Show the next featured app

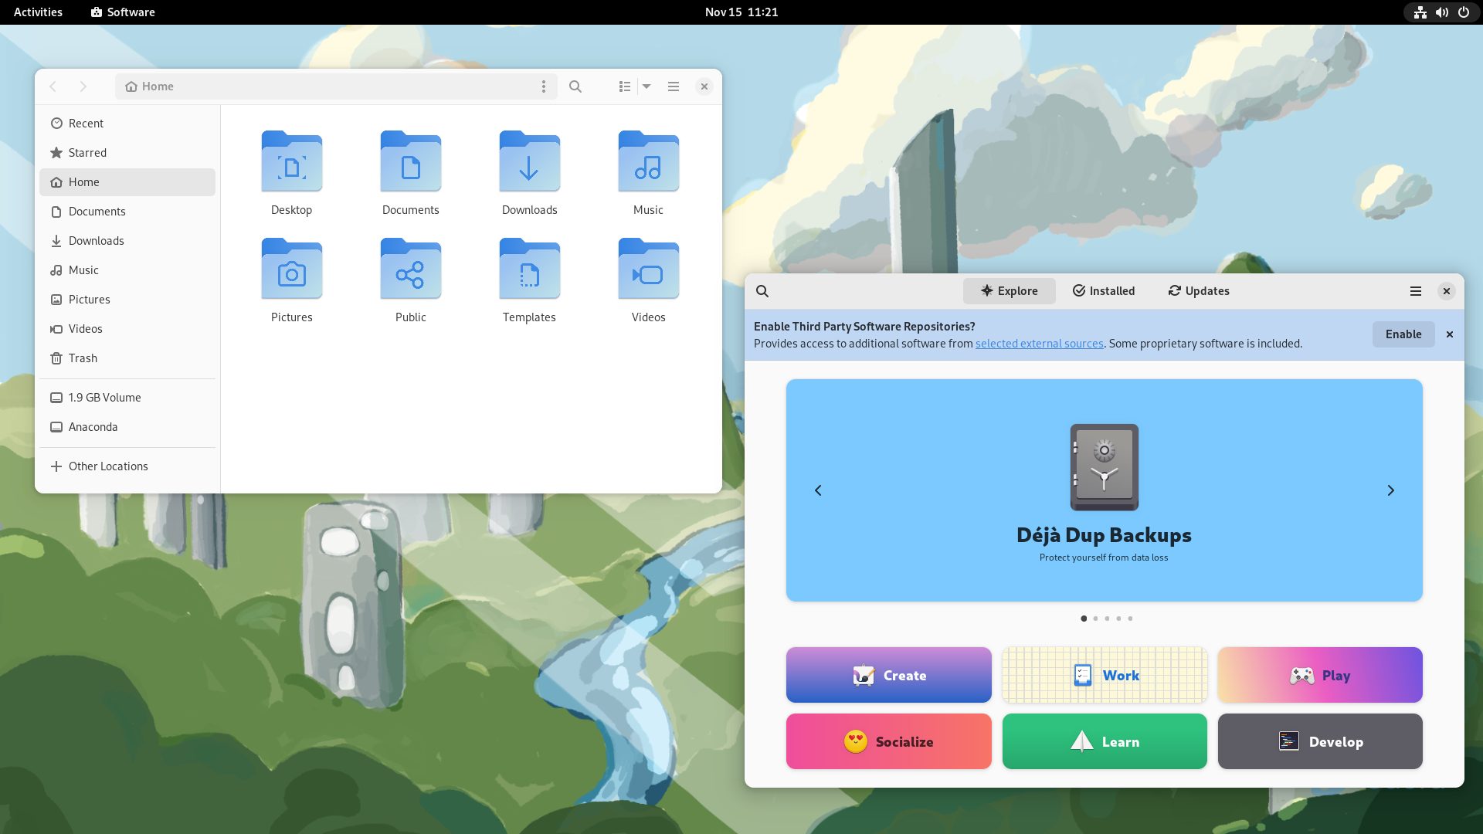1391,490
